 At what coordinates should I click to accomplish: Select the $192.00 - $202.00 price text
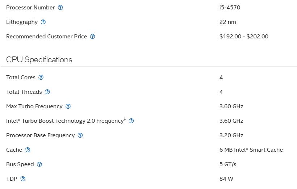[x=244, y=37]
